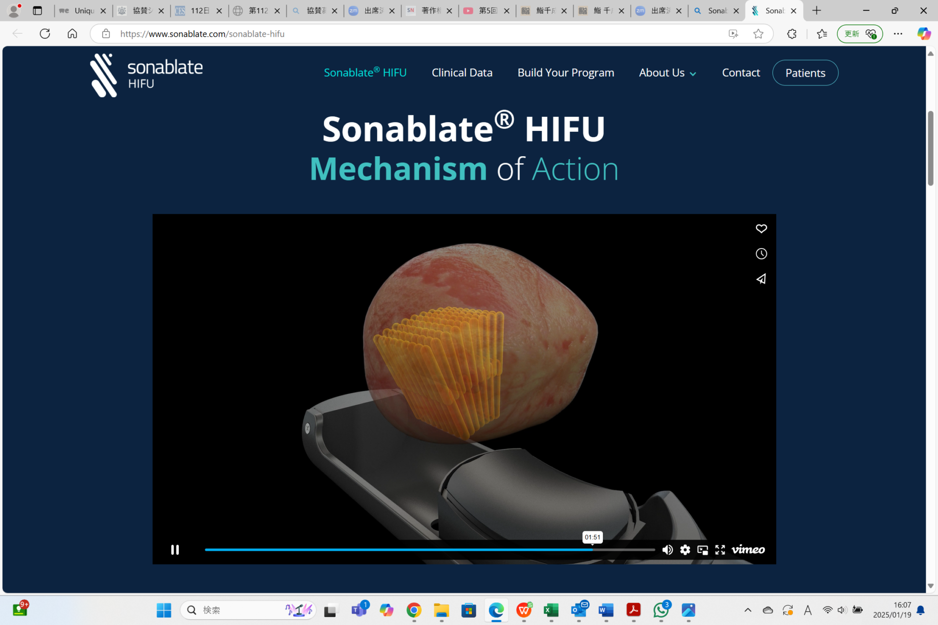938x625 pixels.
Task: Open Outlook from taskbar
Action: point(579,610)
